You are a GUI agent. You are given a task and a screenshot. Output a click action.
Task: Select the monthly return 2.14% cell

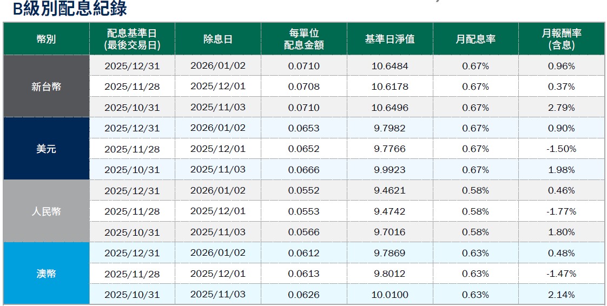[561, 295]
